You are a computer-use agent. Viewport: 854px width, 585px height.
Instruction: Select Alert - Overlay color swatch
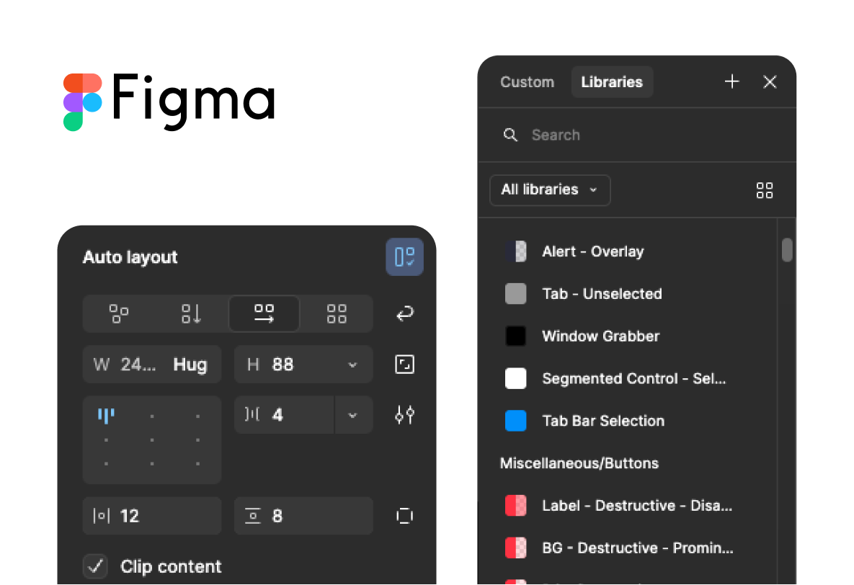[x=516, y=251]
